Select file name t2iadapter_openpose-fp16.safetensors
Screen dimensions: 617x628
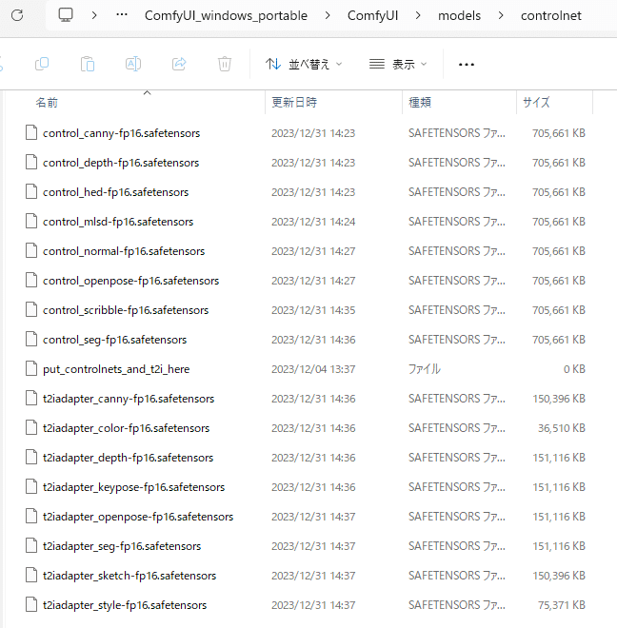138,517
